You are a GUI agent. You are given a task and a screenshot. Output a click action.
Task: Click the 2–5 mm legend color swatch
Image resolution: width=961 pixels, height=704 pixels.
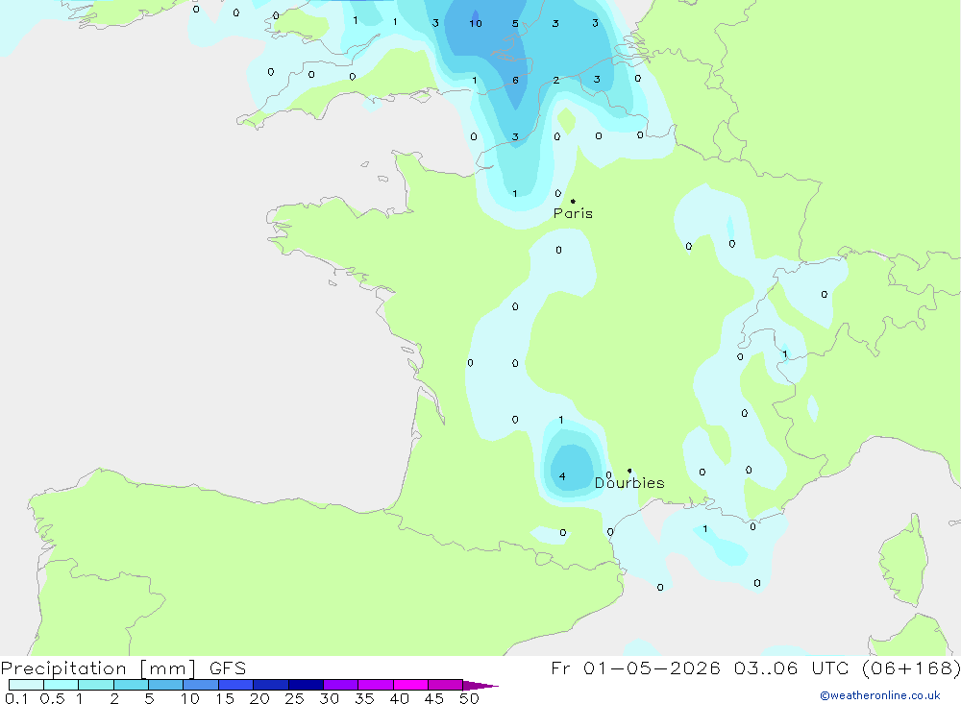pyautogui.click(x=131, y=685)
